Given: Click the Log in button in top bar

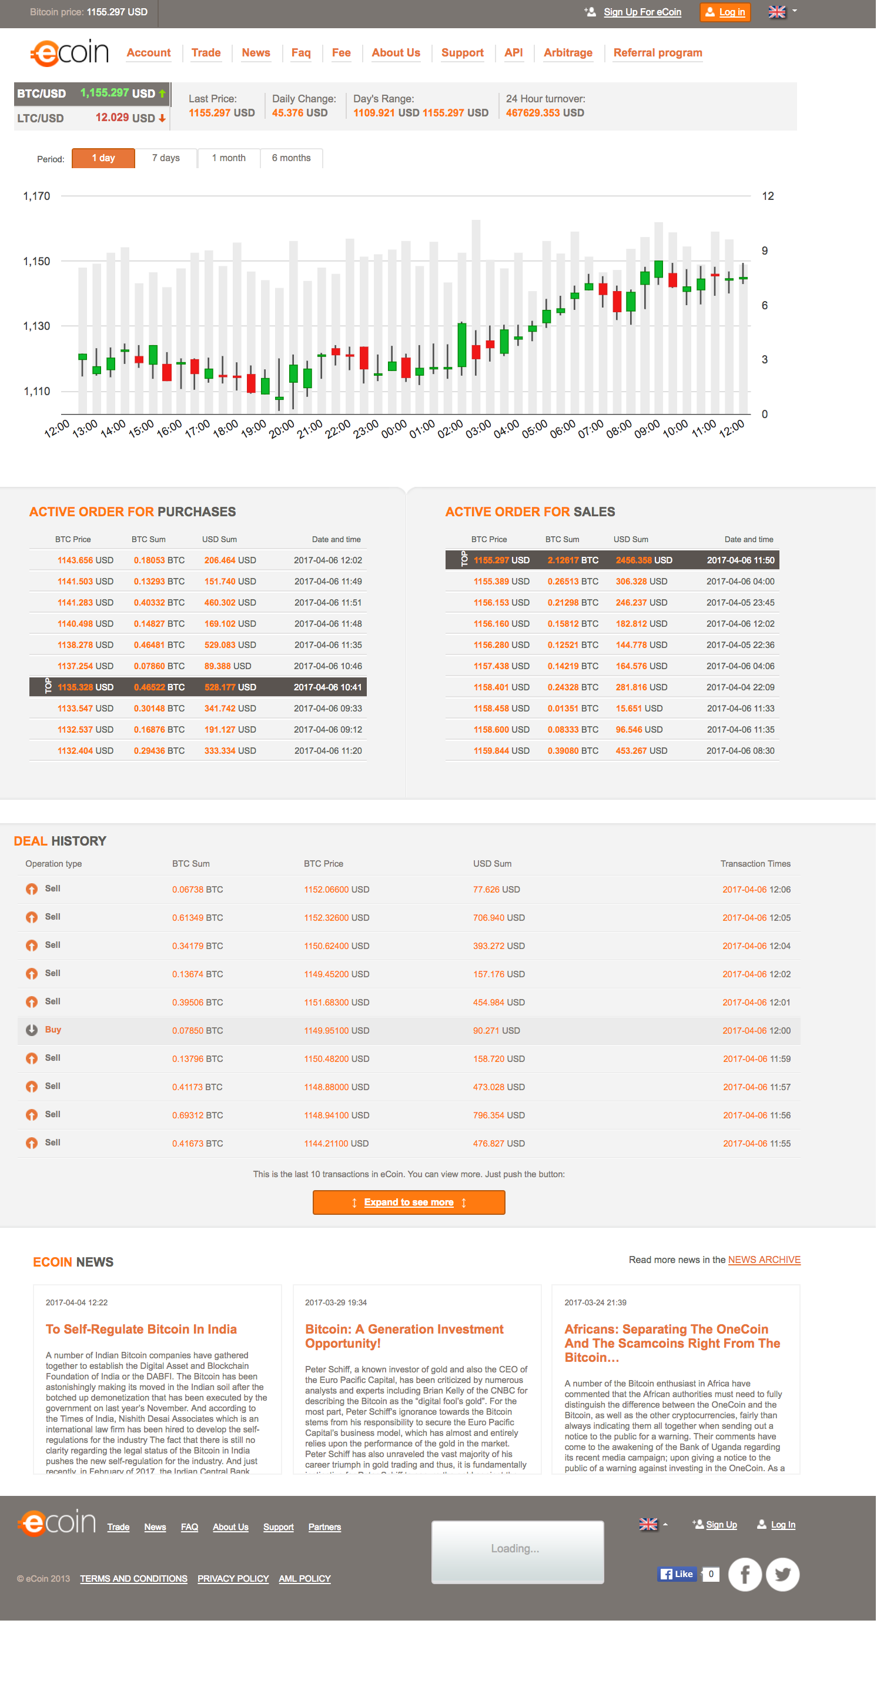Looking at the screenshot, I should [725, 12].
